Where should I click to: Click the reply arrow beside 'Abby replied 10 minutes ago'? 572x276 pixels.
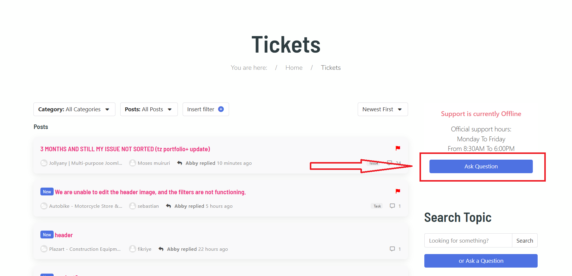(179, 163)
